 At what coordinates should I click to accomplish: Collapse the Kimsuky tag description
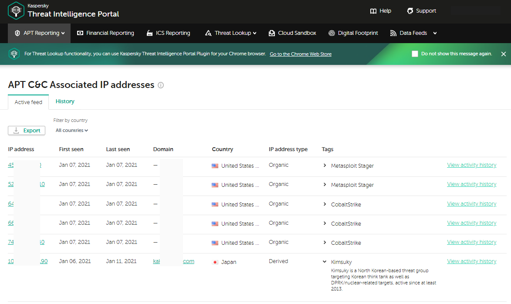[325, 262]
